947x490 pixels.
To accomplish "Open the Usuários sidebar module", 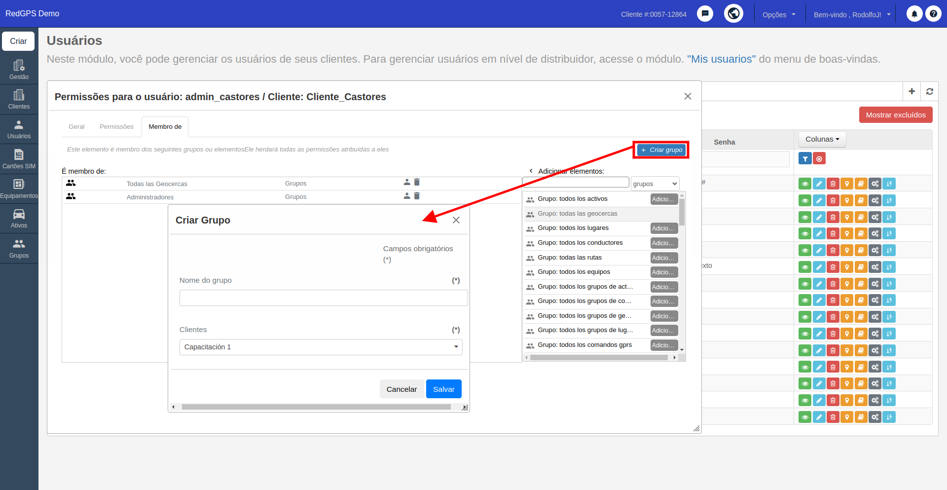I will pos(19,129).
